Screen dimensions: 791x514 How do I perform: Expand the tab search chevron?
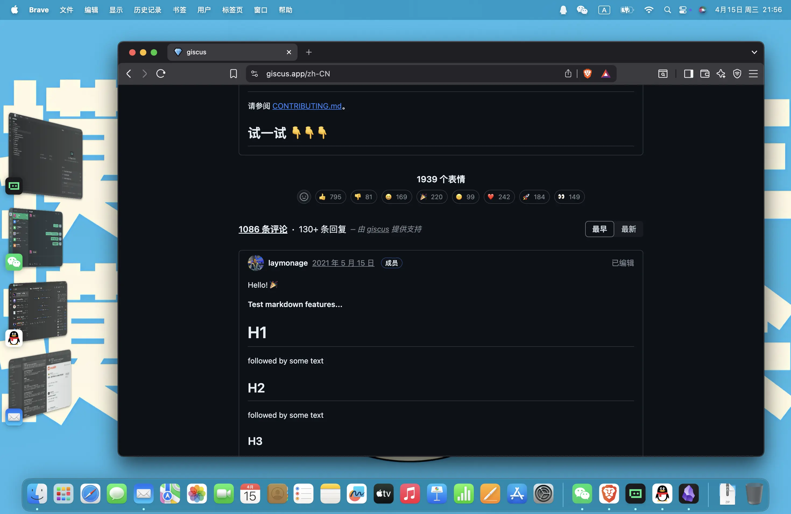[x=754, y=52]
